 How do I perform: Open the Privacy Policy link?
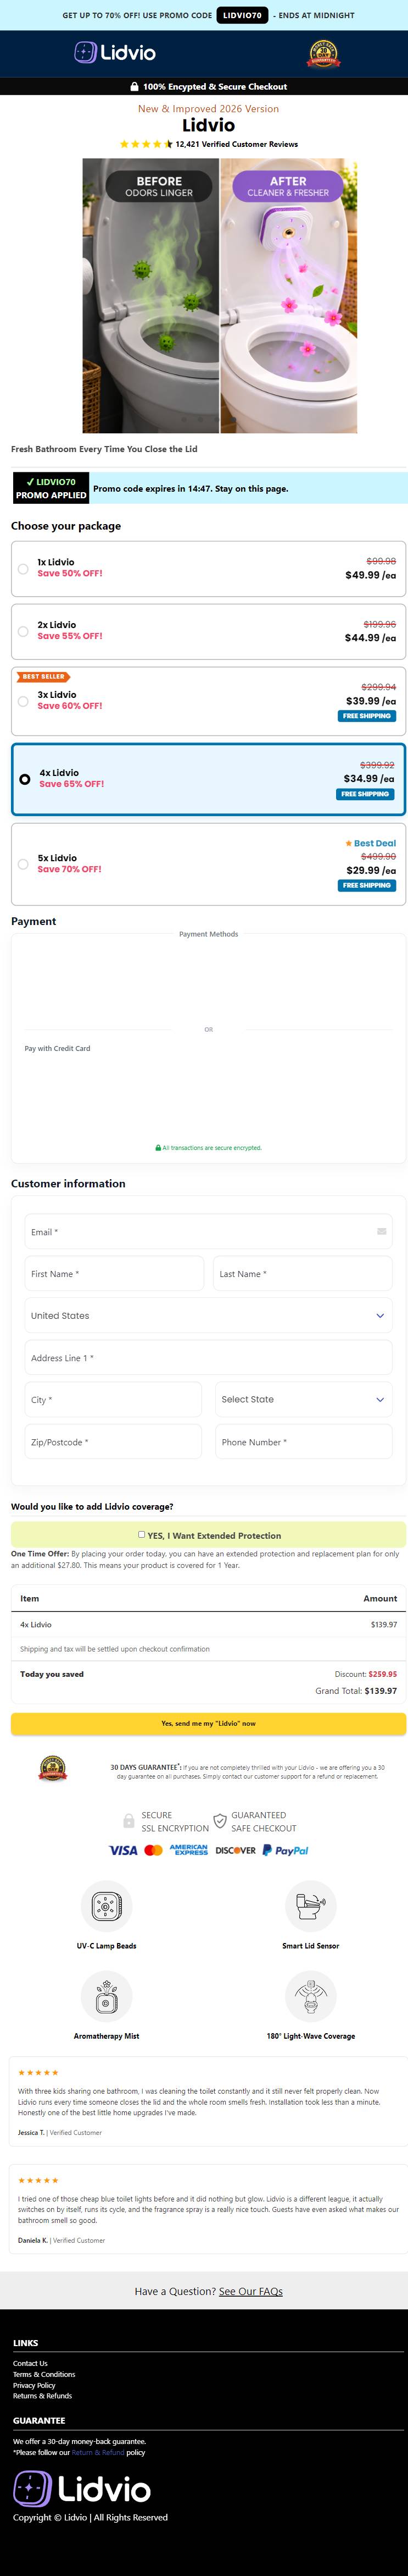(x=34, y=2386)
